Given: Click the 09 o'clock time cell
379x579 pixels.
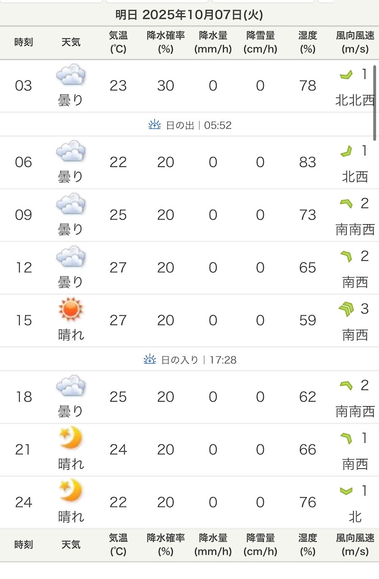Looking at the screenshot, I should pos(23,215).
